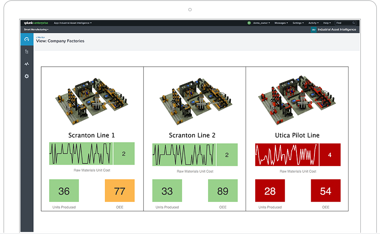Click the green 33 Units Produced tile

tap(167, 191)
